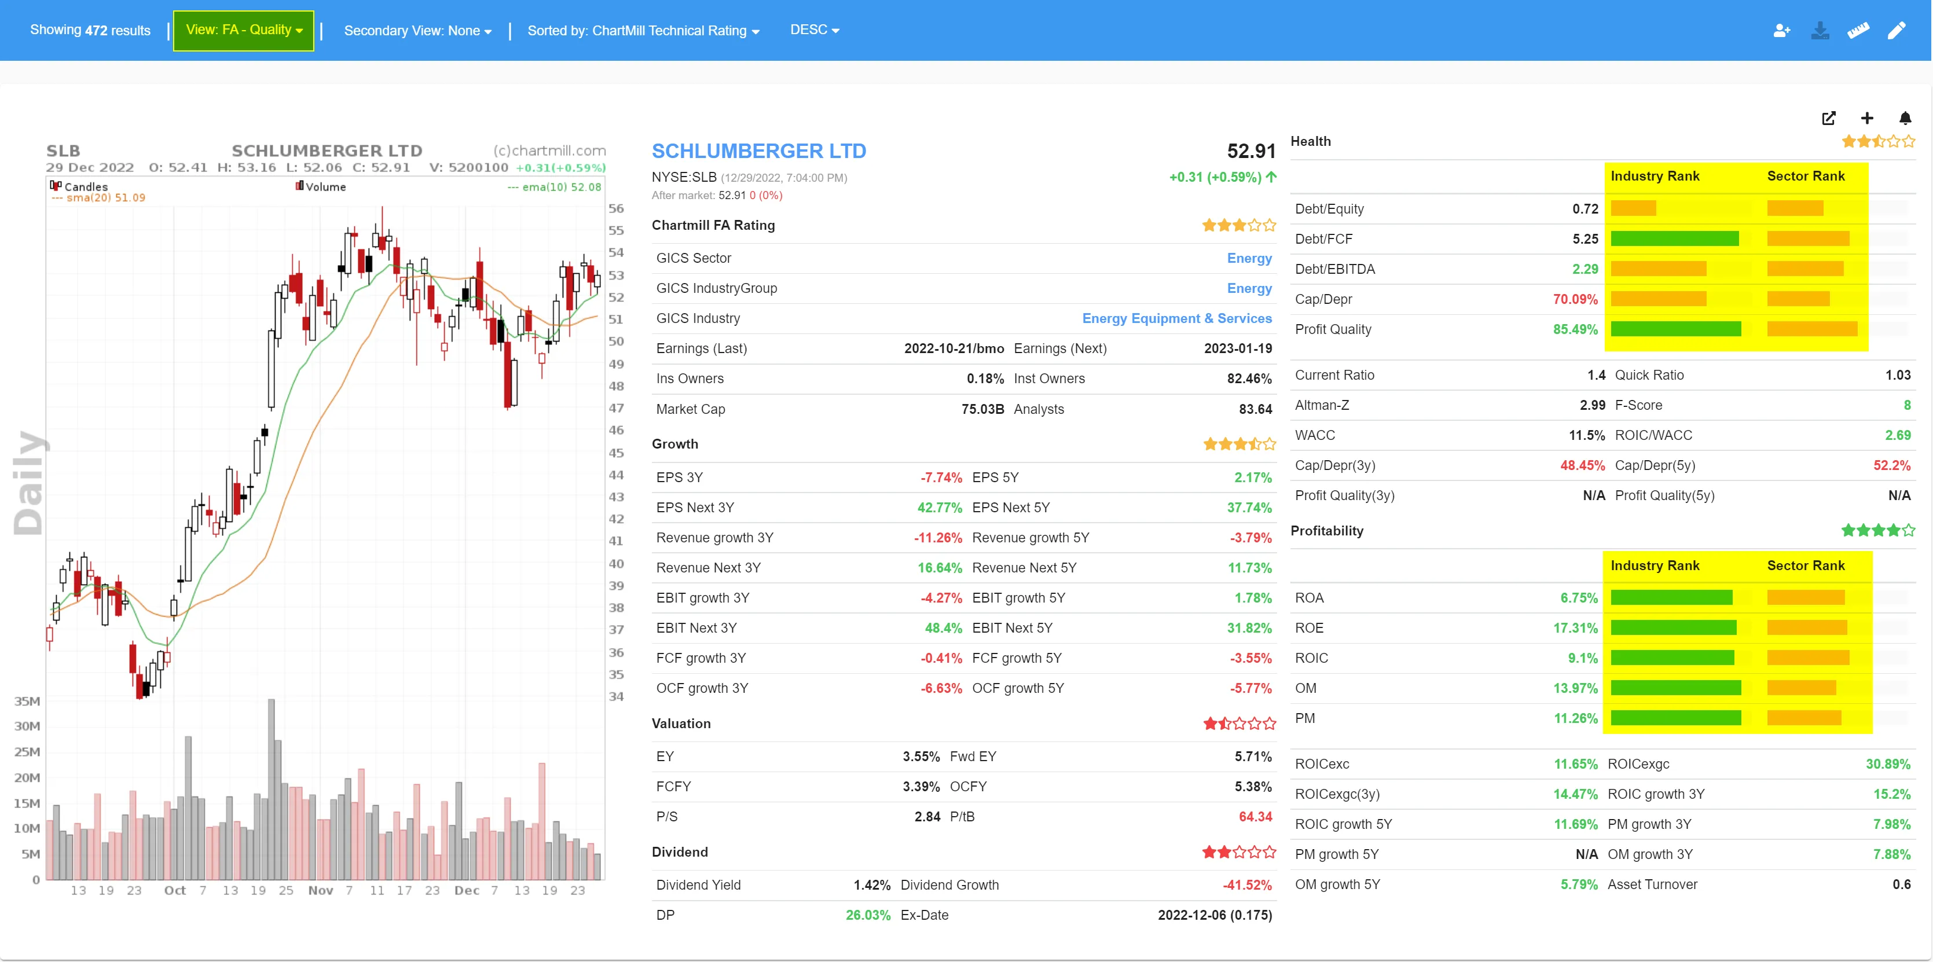Click the ROICexgc value 30.89%
Viewport: 1933px width, 962px height.
pyautogui.click(x=1888, y=764)
